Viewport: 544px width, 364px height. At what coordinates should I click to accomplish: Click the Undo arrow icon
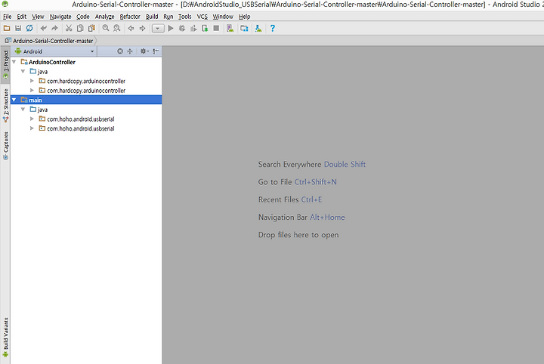pyautogui.click(x=43, y=29)
